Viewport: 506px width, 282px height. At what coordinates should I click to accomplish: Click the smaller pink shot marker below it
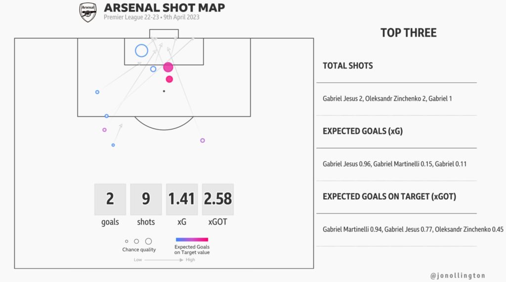[169, 79]
